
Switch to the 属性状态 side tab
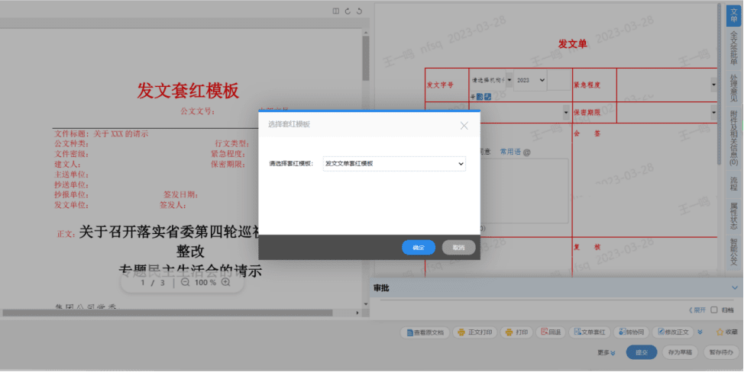click(x=734, y=216)
